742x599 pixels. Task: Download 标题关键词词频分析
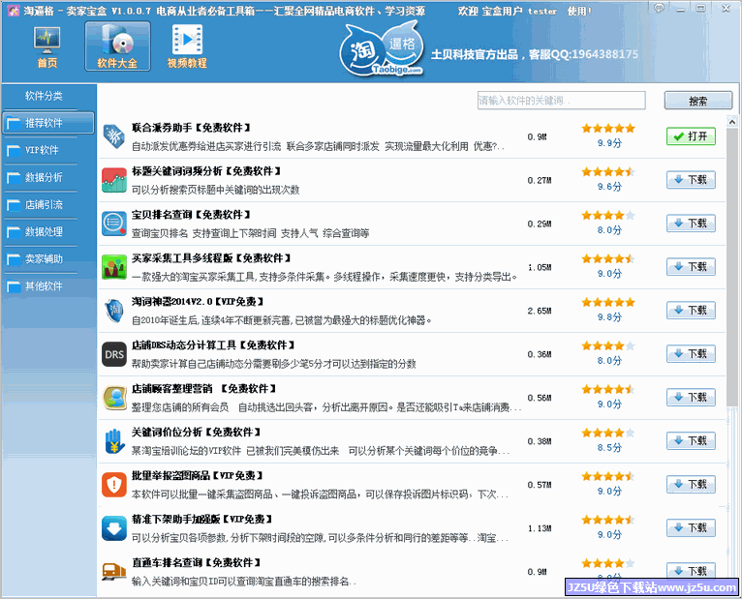point(691,180)
